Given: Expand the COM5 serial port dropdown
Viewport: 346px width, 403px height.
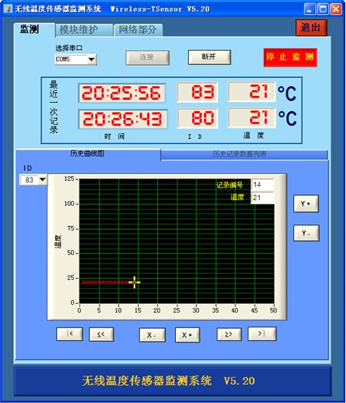Looking at the screenshot, I should click(91, 60).
